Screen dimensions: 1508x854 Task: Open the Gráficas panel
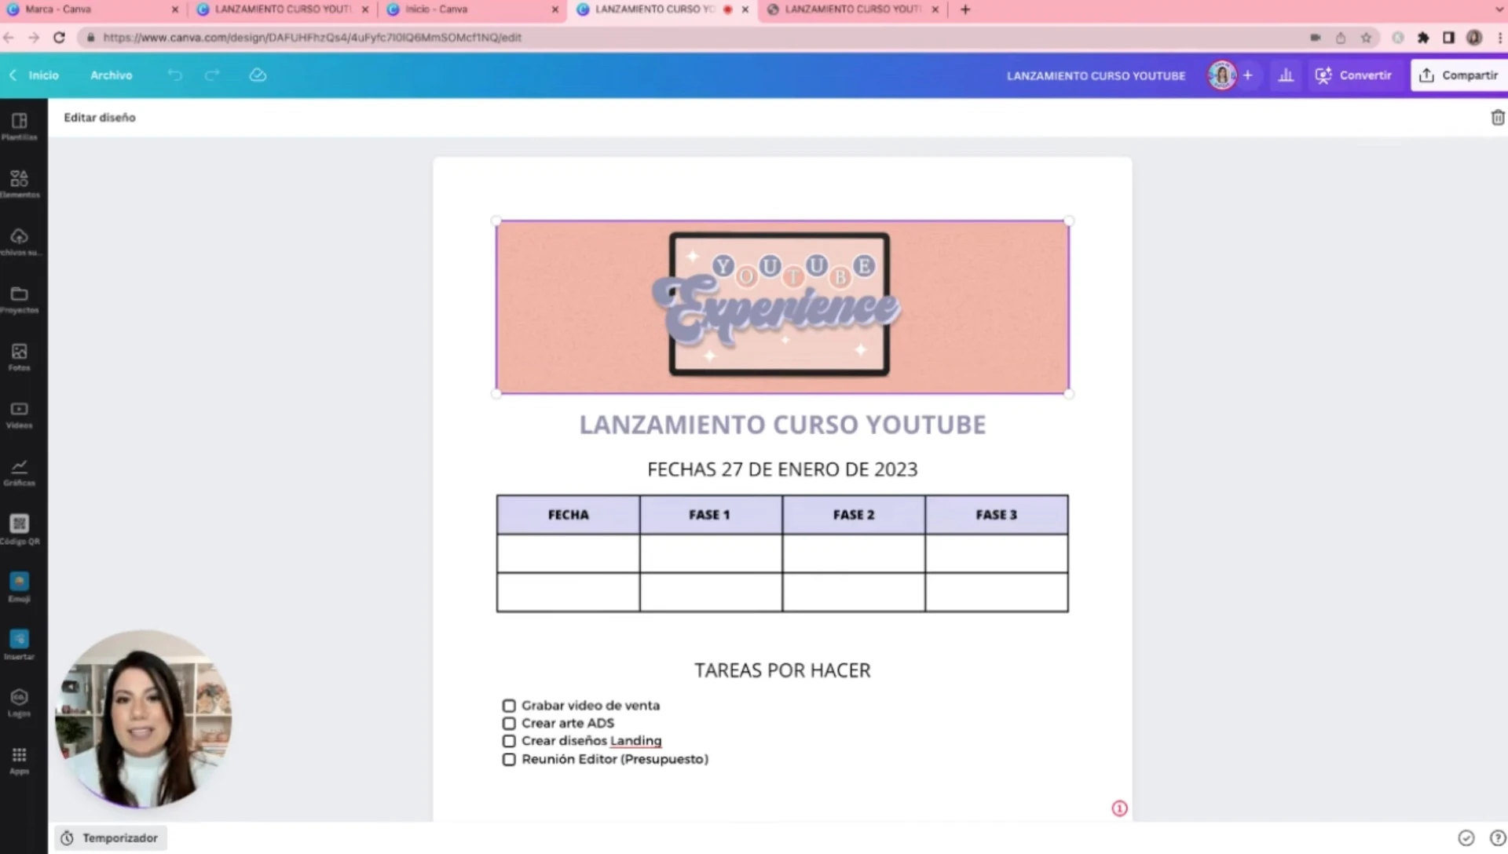(x=20, y=473)
